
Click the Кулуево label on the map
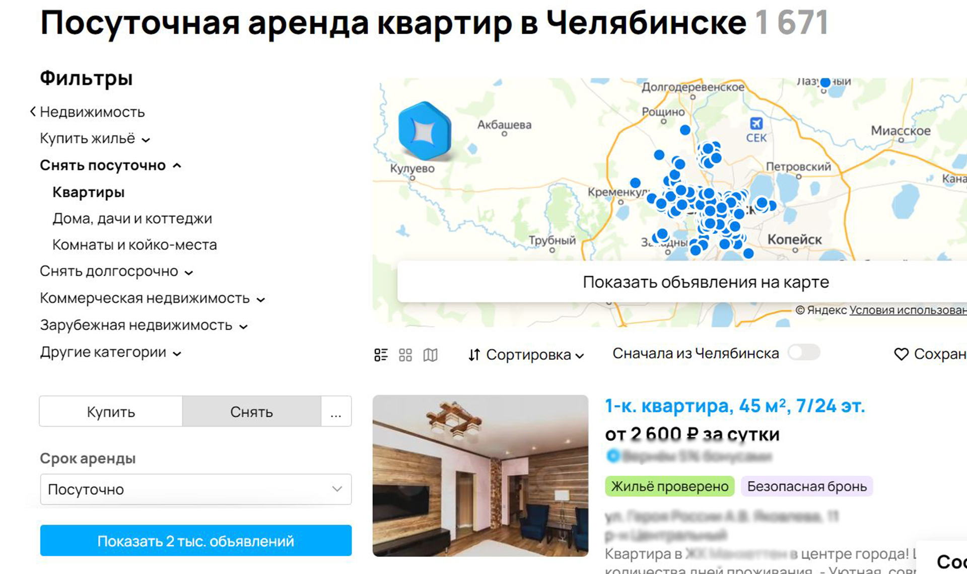pyautogui.click(x=412, y=169)
